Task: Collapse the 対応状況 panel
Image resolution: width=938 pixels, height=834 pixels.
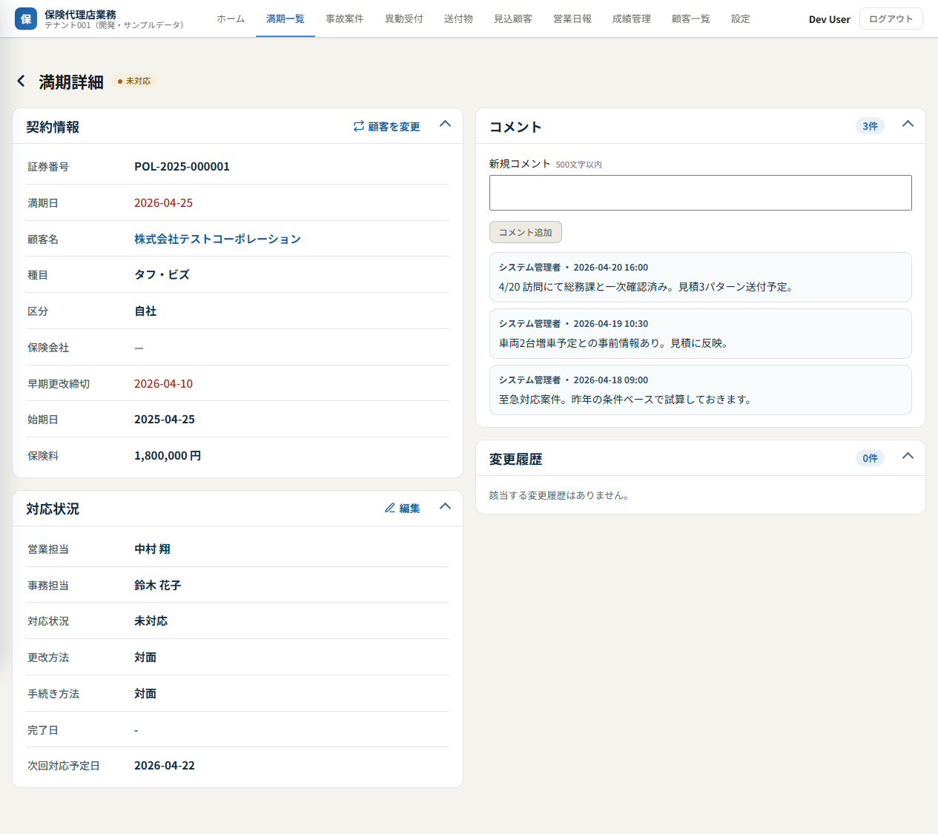Action: (x=445, y=506)
